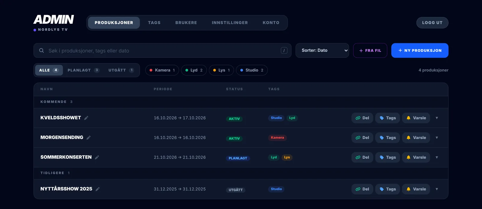
Task: Expand the NYTTÅRSSHOW 2025 row details arrow
Action: 437,189
